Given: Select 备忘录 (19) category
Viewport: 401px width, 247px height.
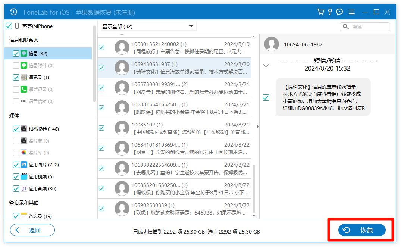Looking at the screenshot, I should 40,216.
